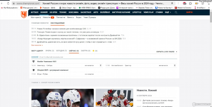This screenshot has height=107, width=212.
Task: Show more bookmarks with the overflow chevron
Action: pos(209,8)
